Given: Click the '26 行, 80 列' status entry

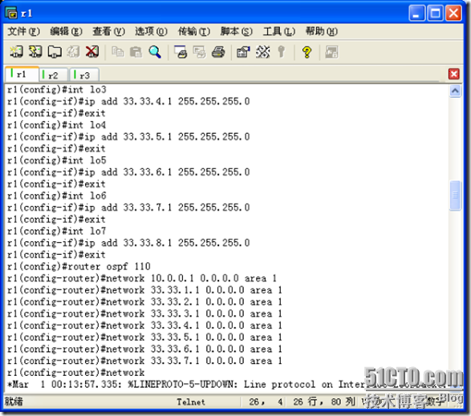Looking at the screenshot, I should pyautogui.click(x=324, y=402).
